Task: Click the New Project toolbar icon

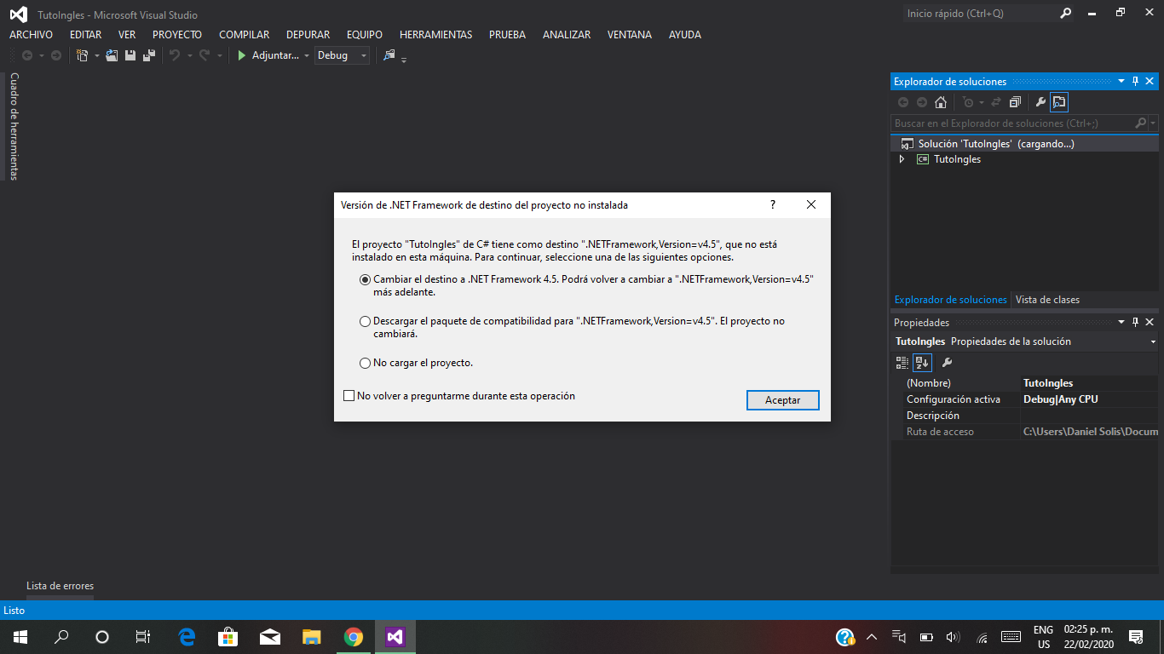Action: coord(82,55)
